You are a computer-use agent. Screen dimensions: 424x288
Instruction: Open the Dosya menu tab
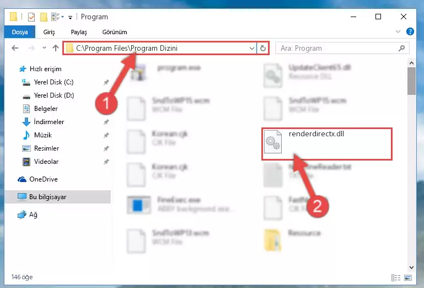[x=20, y=32]
